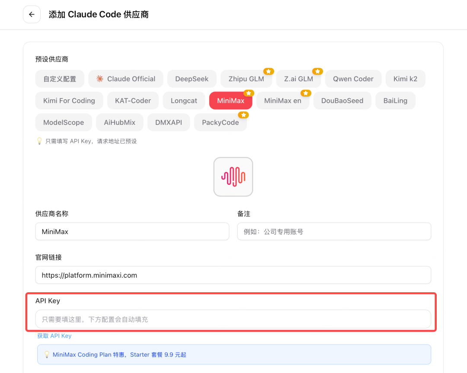Click the sun icon on Claude Official

point(100,79)
